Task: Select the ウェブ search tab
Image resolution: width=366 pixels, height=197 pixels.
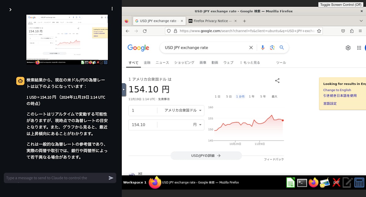Action: (228, 63)
